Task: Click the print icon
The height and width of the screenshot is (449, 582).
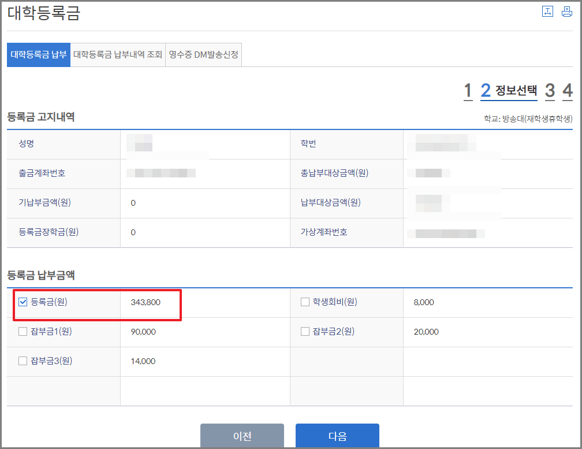Action: click(566, 11)
